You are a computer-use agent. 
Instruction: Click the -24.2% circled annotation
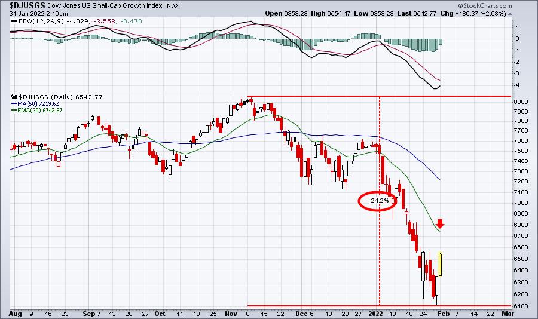378,201
